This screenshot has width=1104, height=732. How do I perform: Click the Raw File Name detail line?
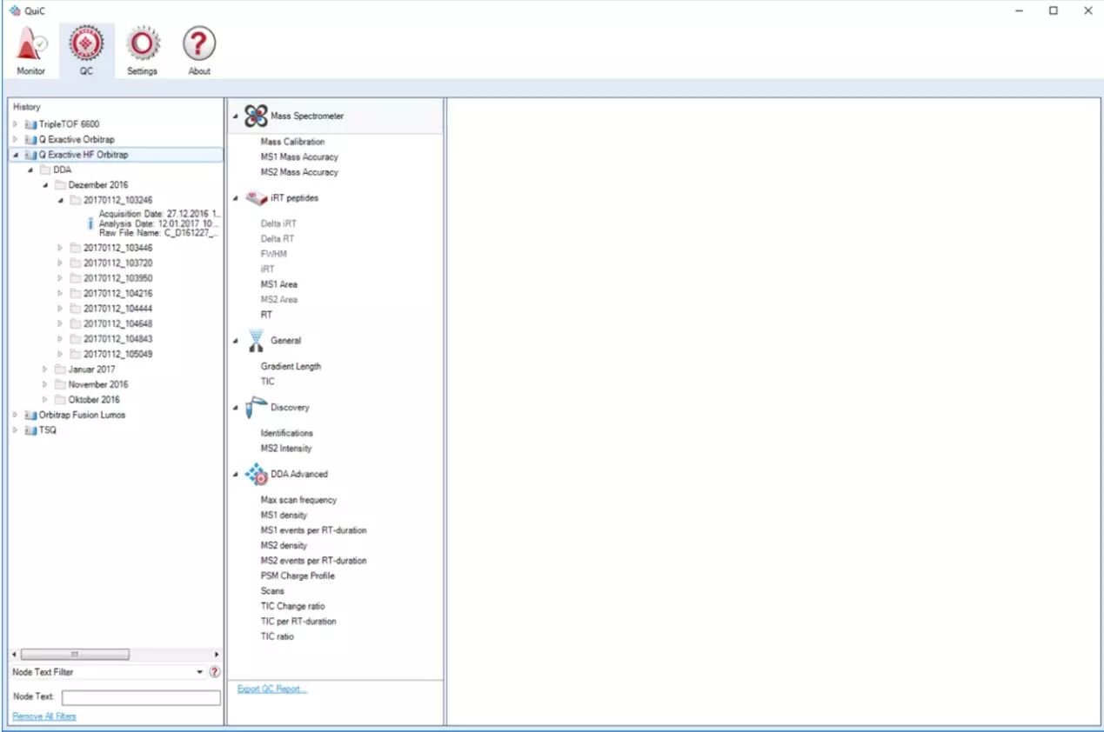(158, 233)
